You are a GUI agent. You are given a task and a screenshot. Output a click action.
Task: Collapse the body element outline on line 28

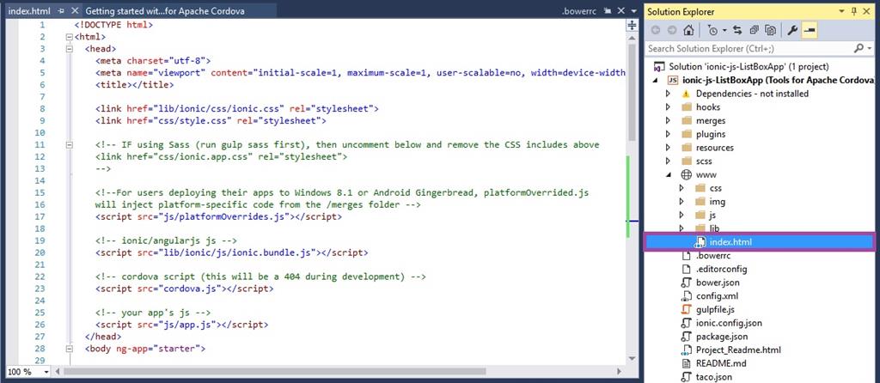point(70,349)
